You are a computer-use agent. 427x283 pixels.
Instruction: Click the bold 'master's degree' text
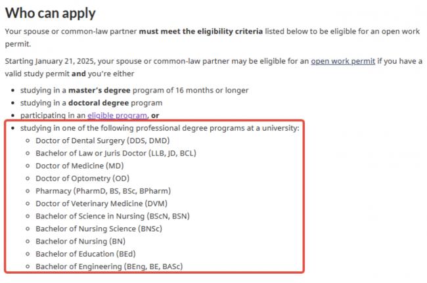tap(99, 91)
